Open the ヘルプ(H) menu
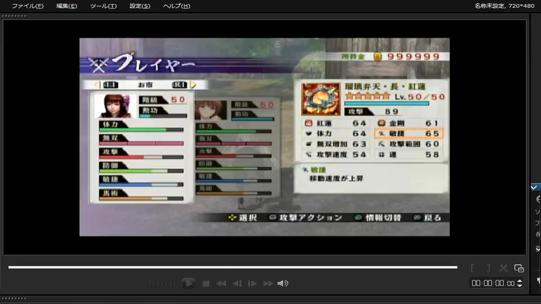This screenshot has height=304, width=541. [x=176, y=6]
